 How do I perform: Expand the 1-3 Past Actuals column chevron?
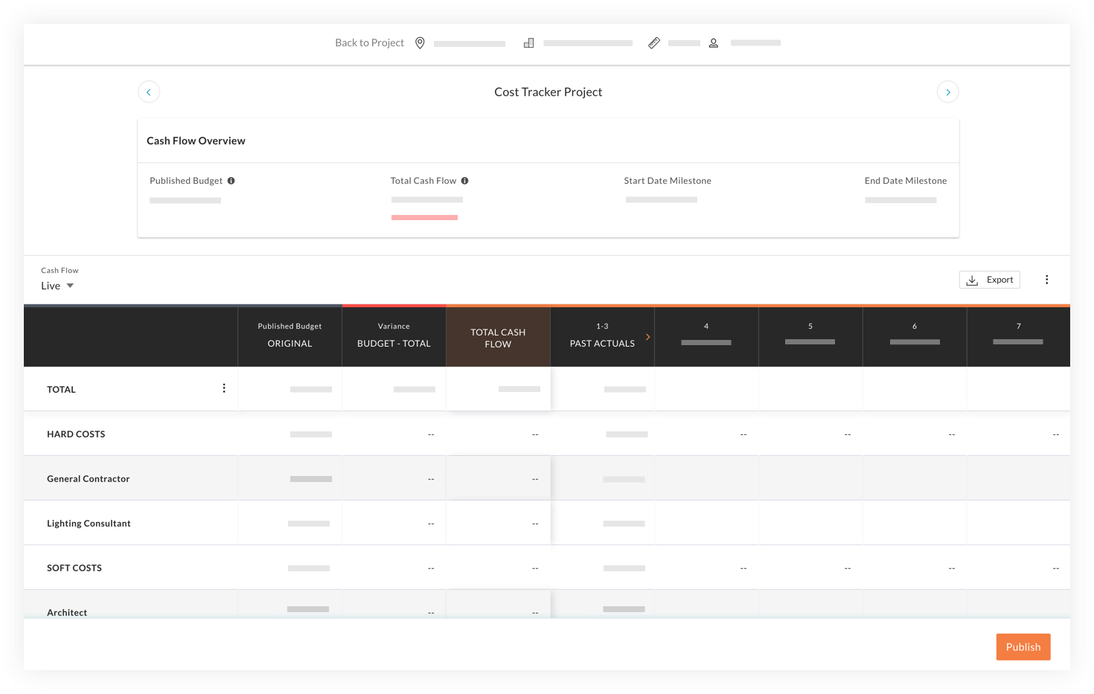point(647,337)
